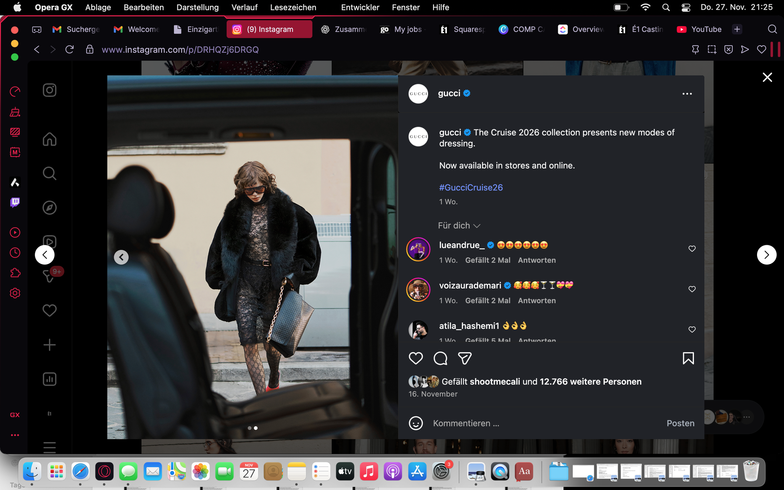
Task: Like the Gucci post with heart icon
Action: 416,358
